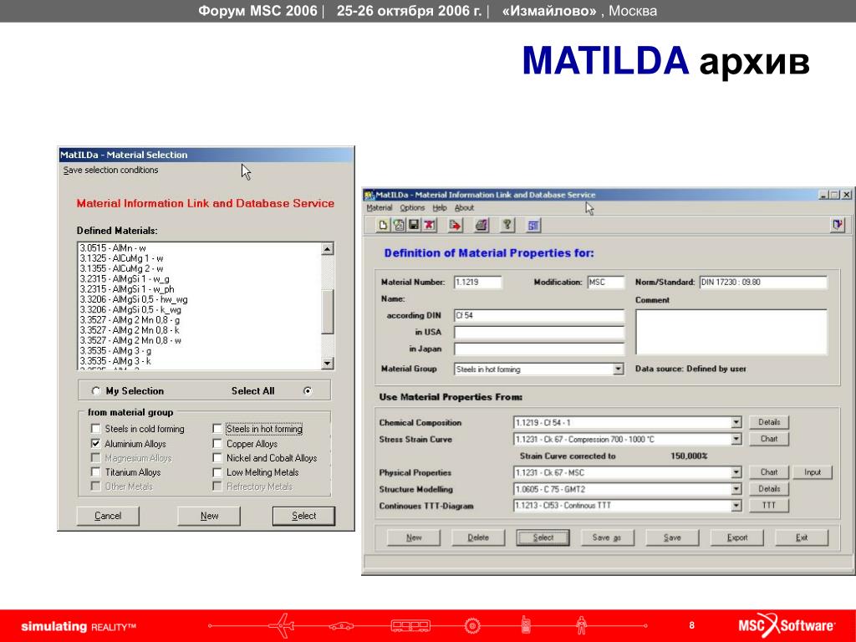
Task: Check Titanium Alloys checkbox
Action: coord(96,471)
